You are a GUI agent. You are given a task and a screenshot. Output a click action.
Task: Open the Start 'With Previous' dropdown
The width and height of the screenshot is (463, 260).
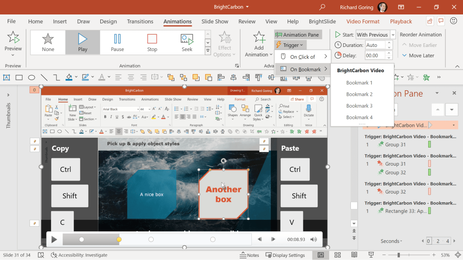(x=392, y=34)
